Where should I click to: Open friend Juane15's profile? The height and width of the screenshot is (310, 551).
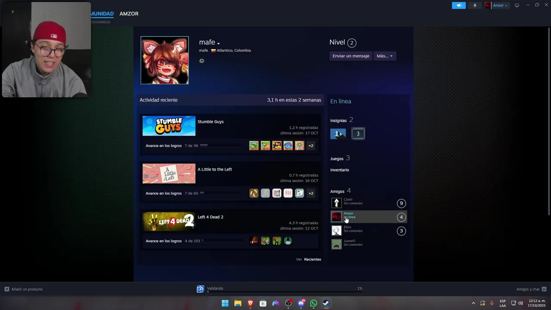tap(368, 245)
